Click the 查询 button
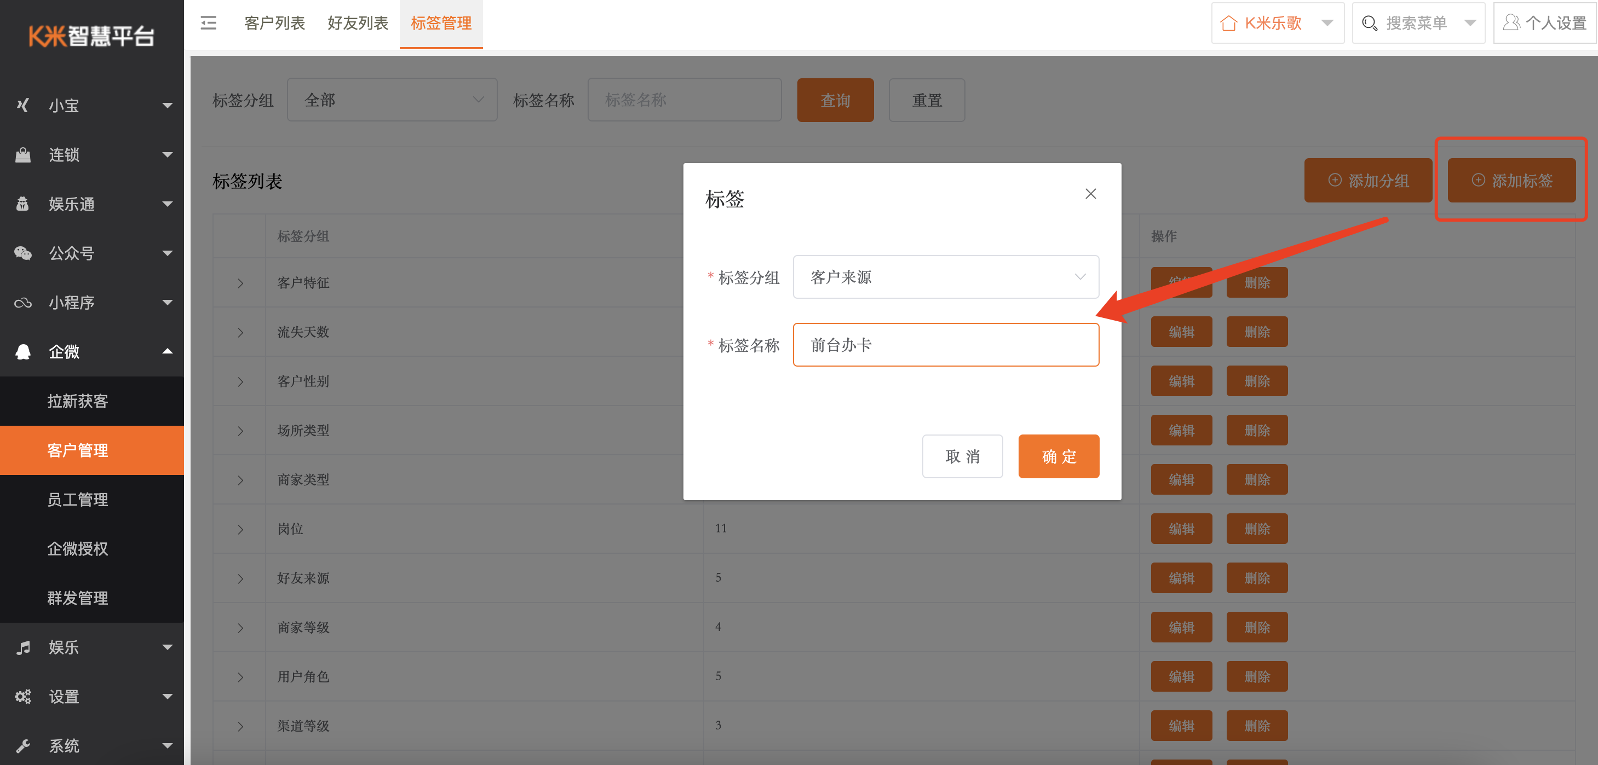Screen dimensions: 1598x765 click(x=835, y=100)
